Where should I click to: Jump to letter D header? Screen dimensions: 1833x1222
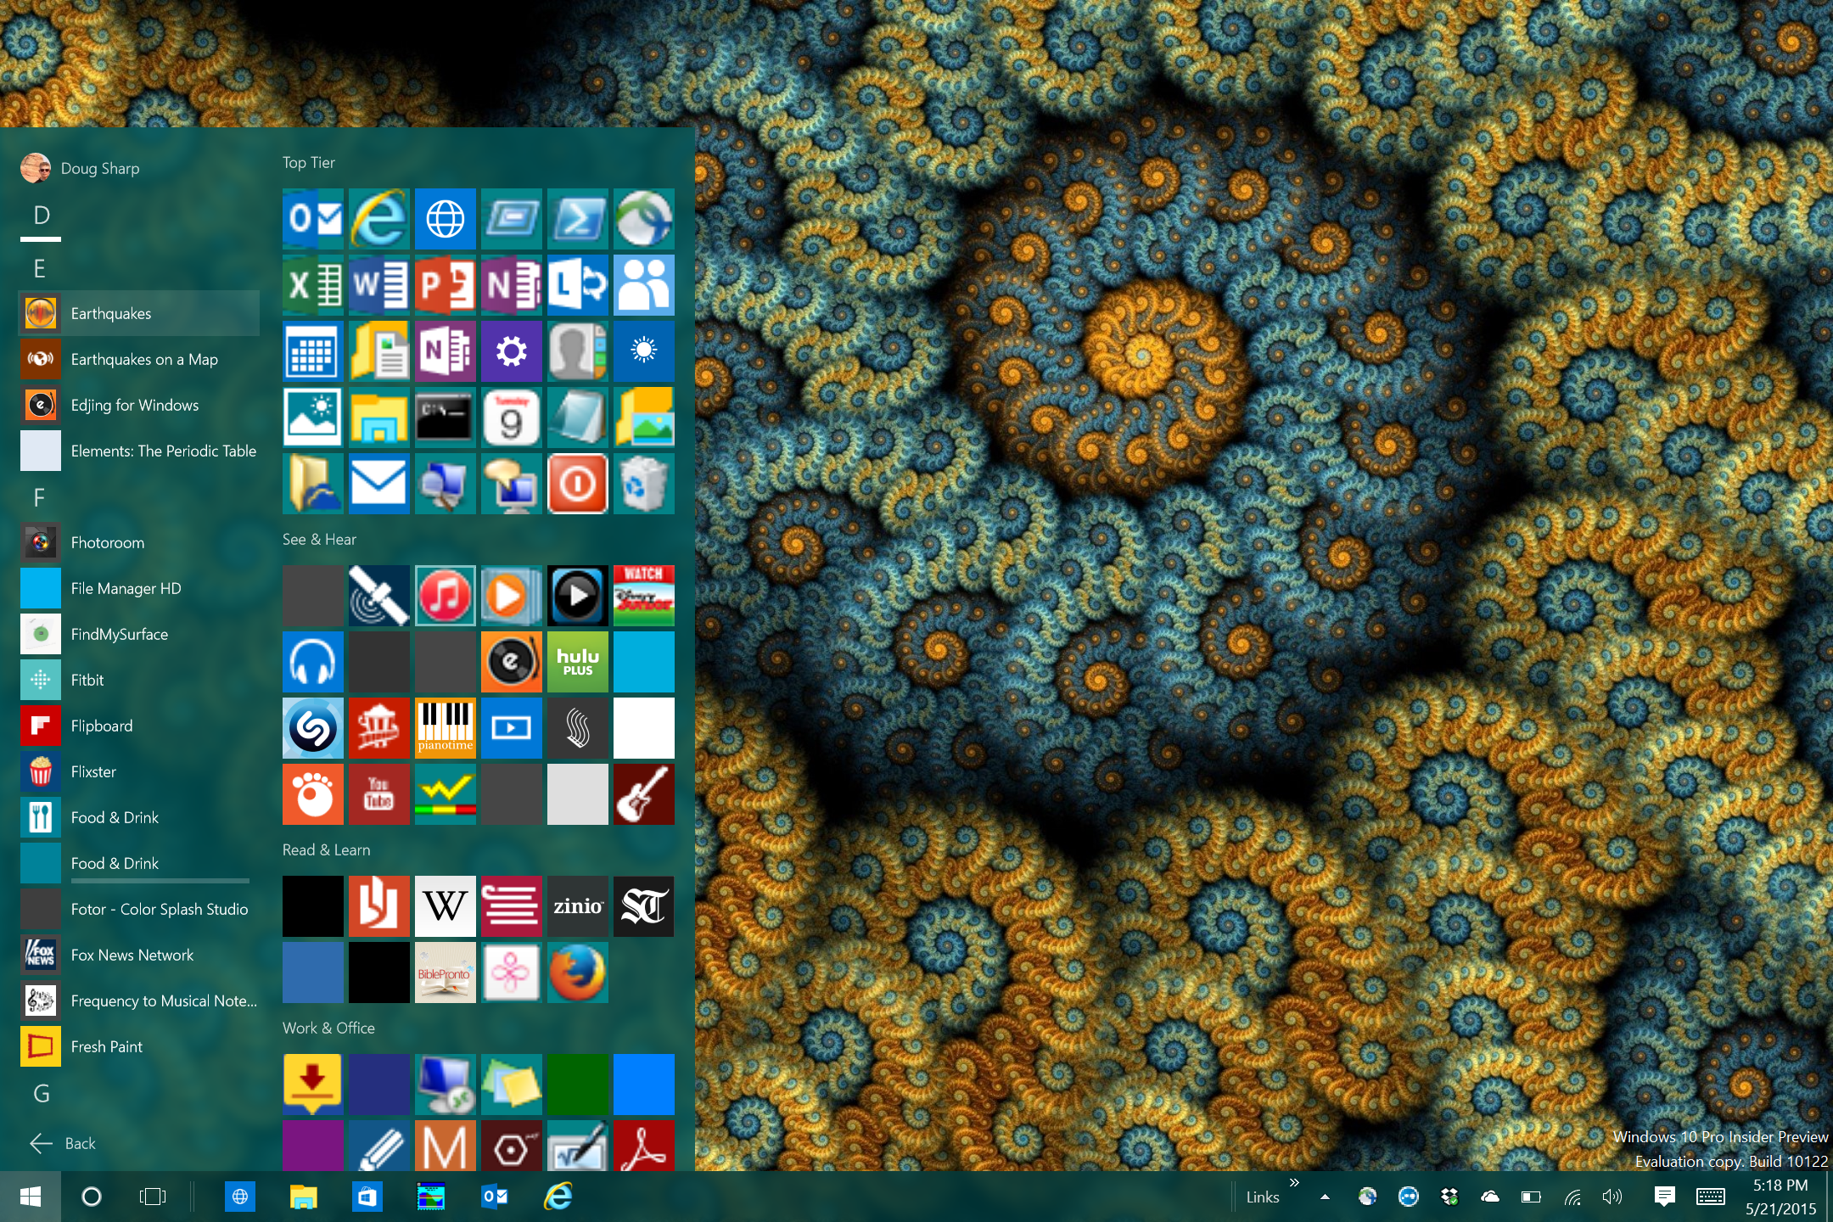[x=41, y=216]
